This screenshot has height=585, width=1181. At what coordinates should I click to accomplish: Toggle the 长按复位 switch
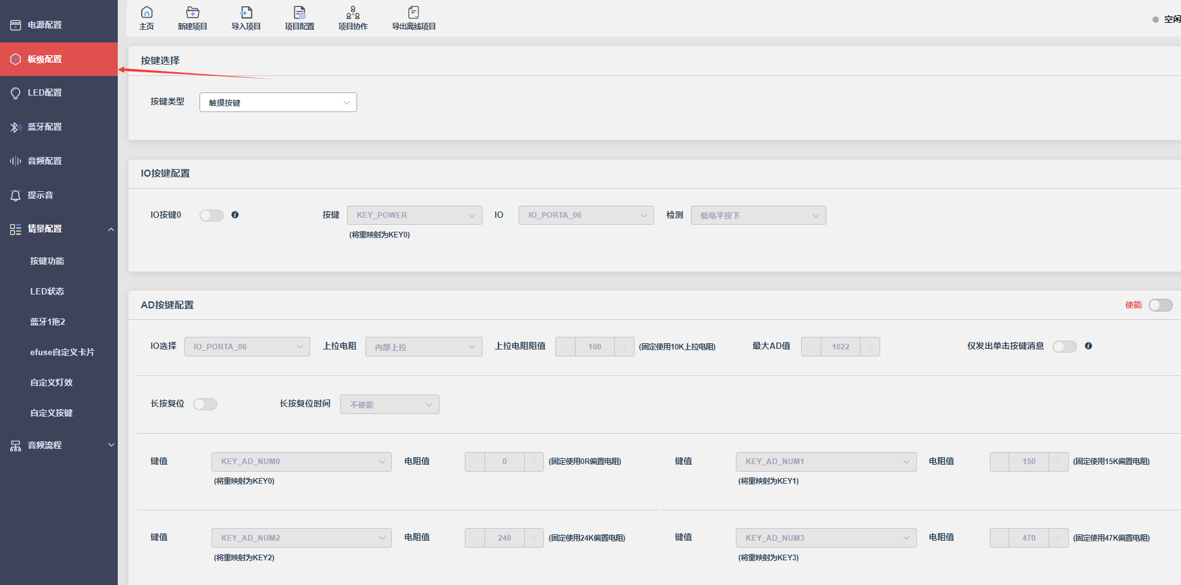(x=205, y=404)
